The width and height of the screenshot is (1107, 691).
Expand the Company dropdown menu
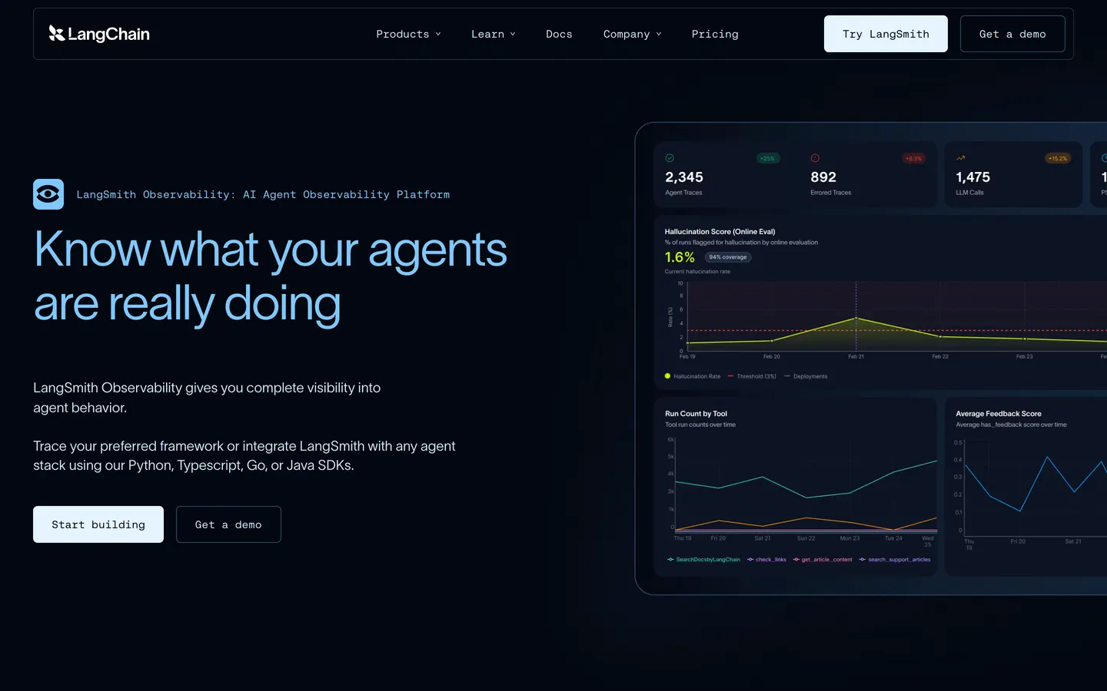[632, 34]
